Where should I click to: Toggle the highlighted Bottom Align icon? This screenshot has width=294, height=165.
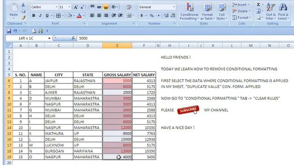coord(106,7)
